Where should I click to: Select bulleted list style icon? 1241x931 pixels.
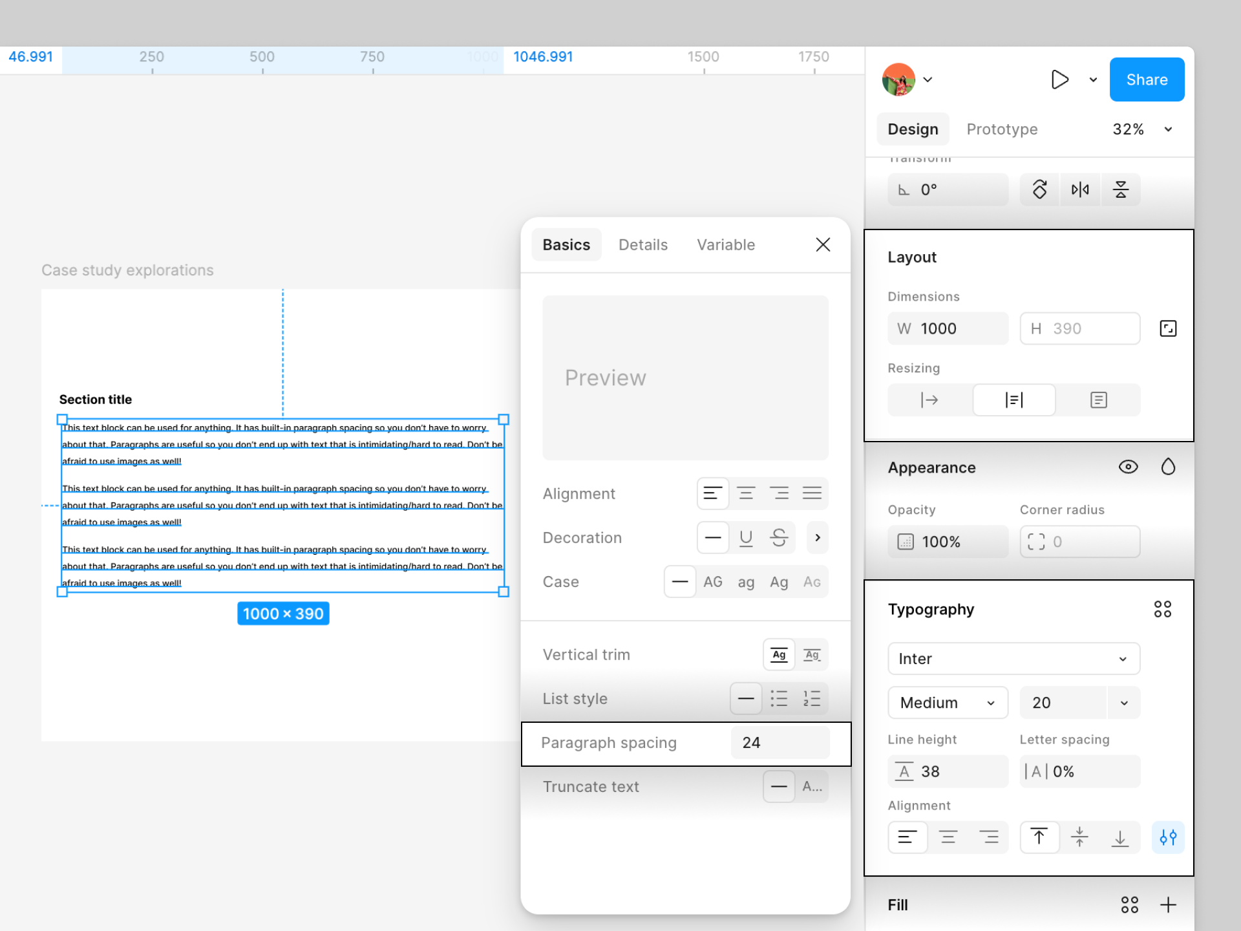coord(779,698)
